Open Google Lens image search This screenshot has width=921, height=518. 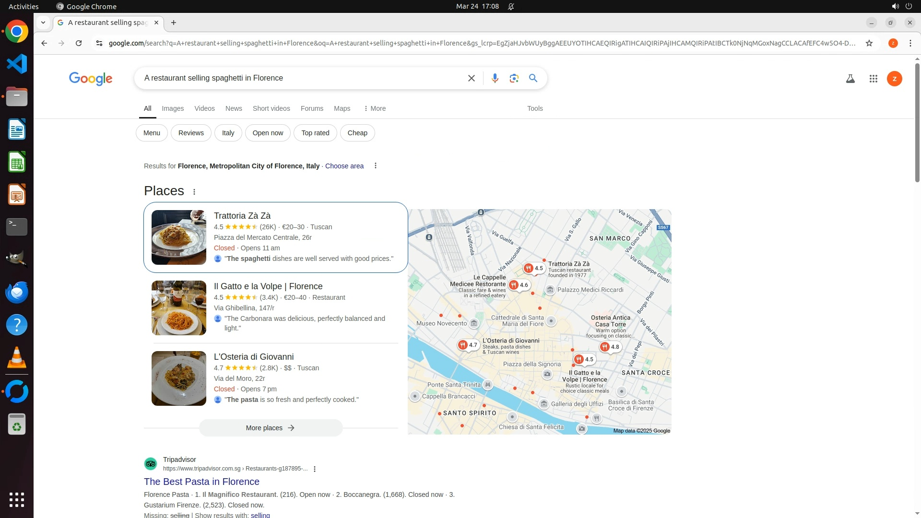(514, 78)
